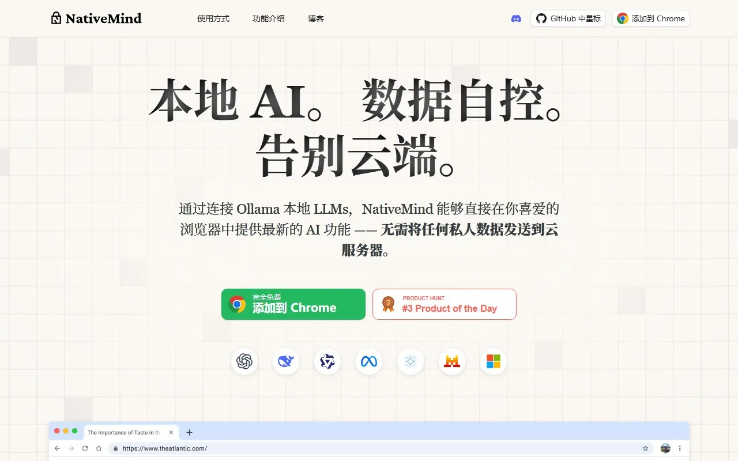Click the OpenAI model logo

click(x=244, y=361)
